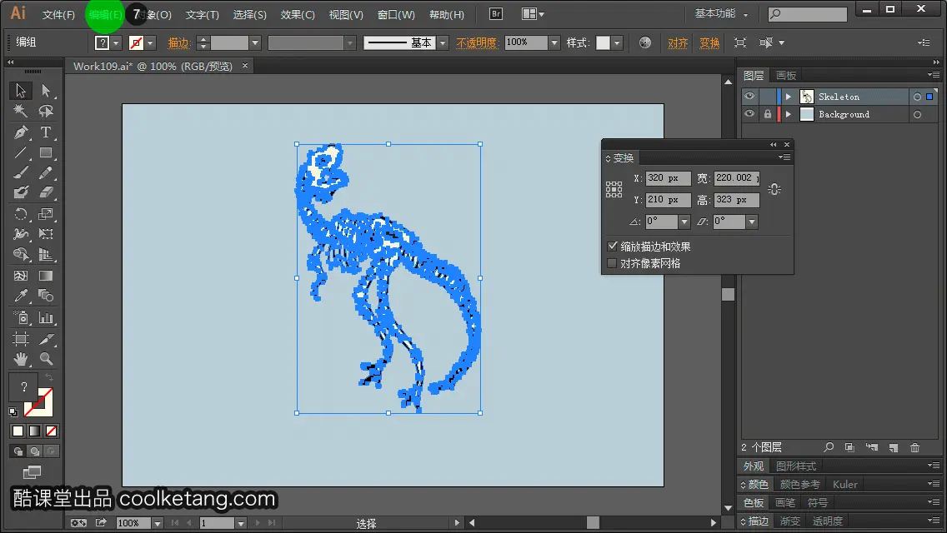Select the Line Segment tool
The image size is (947, 533).
(21, 152)
